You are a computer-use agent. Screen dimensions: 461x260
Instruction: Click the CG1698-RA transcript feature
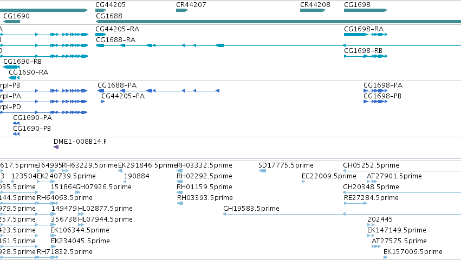[x=366, y=35]
